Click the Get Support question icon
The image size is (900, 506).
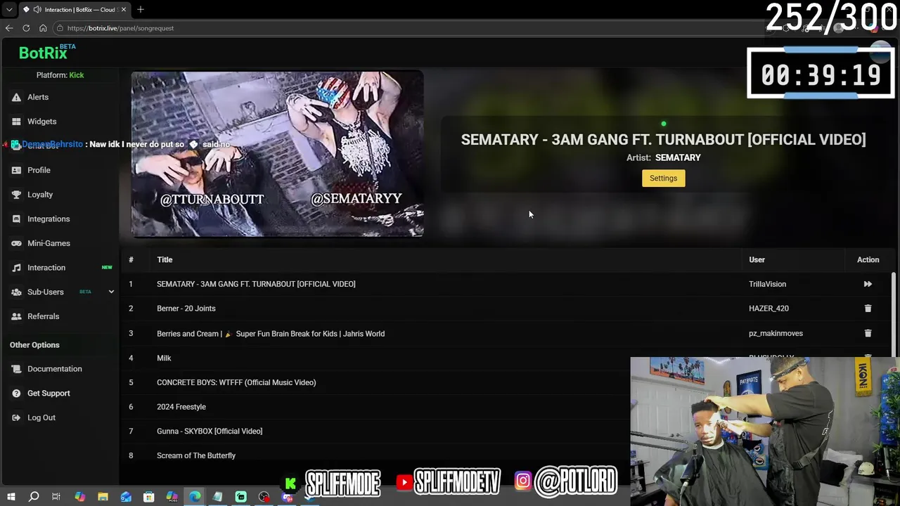point(16,393)
